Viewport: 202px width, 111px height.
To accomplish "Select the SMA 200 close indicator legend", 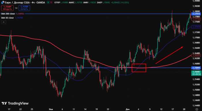I will pos(8,14).
